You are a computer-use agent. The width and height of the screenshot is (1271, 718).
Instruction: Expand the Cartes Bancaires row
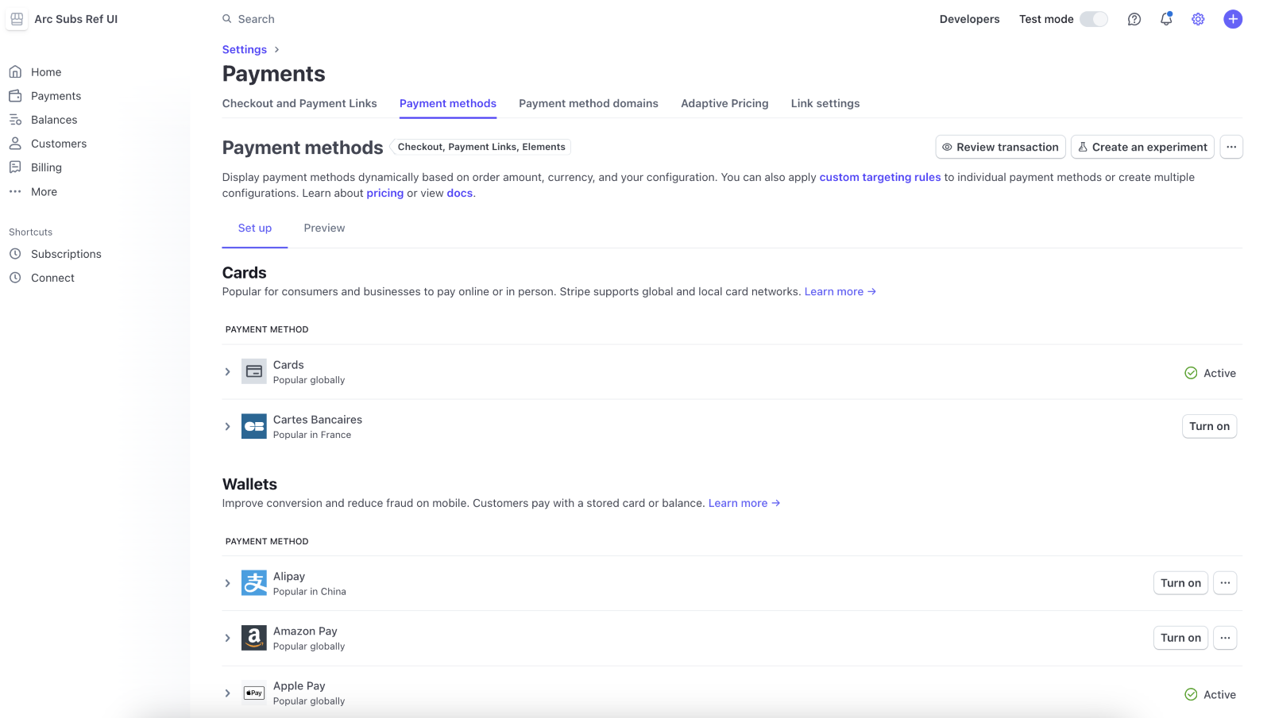(227, 426)
